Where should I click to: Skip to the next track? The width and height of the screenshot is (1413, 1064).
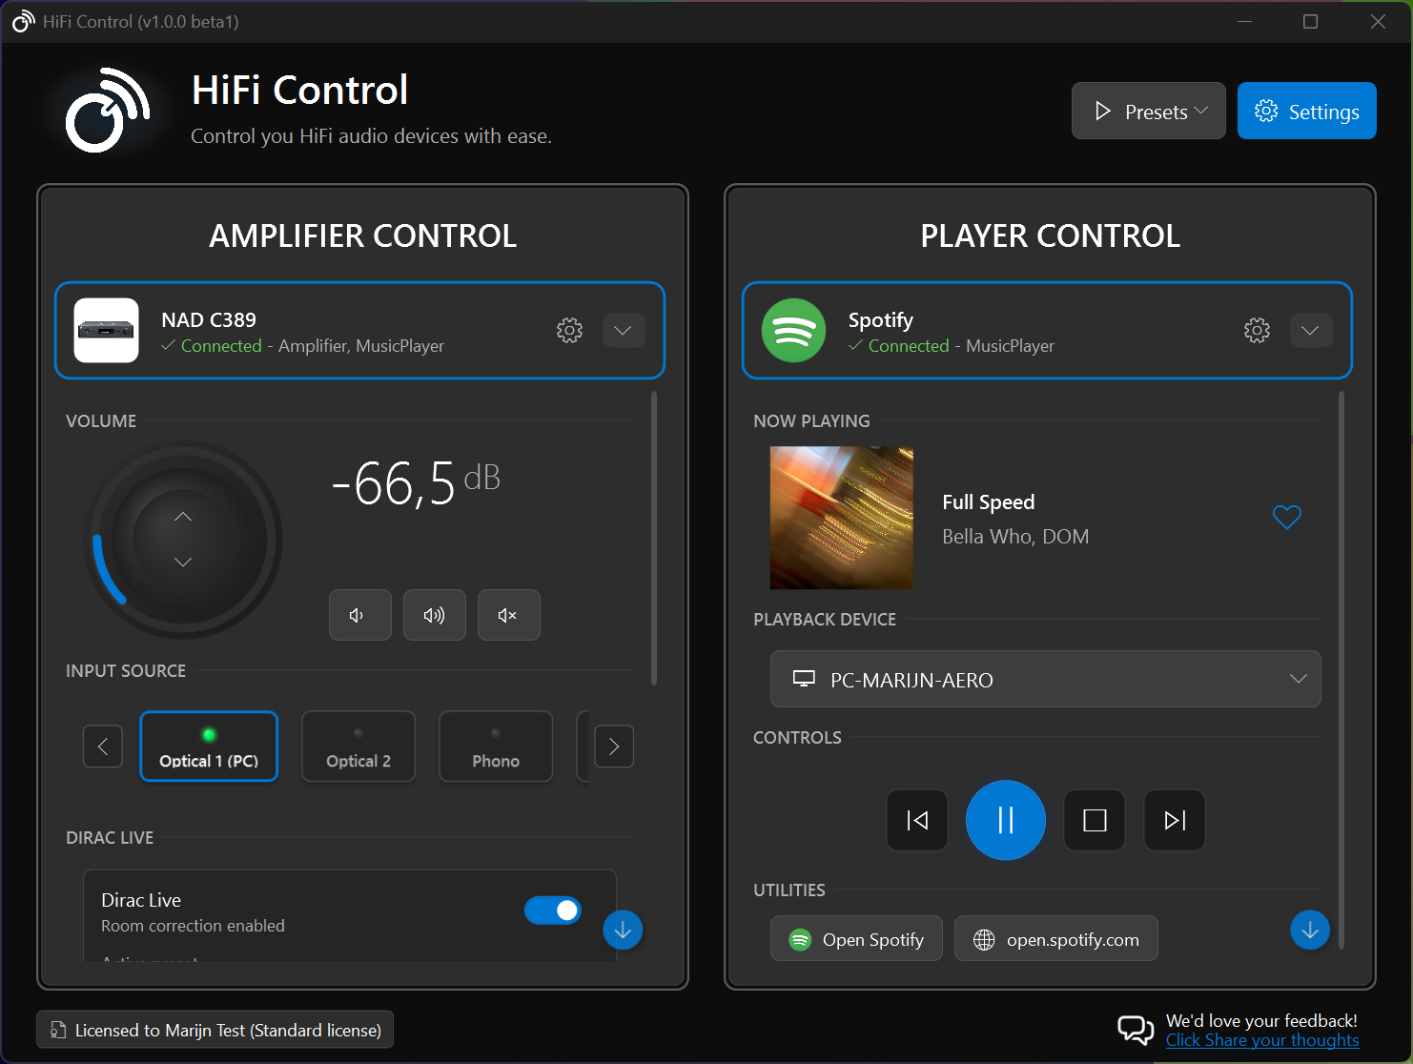pos(1174,820)
